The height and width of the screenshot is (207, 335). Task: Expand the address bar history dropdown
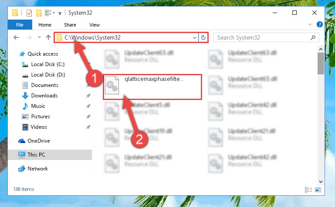pyautogui.click(x=194, y=38)
